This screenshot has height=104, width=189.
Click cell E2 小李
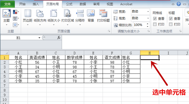tap(93, 62)
